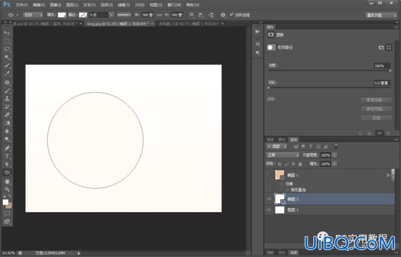Toggle lock position

[x=293, y=164]
